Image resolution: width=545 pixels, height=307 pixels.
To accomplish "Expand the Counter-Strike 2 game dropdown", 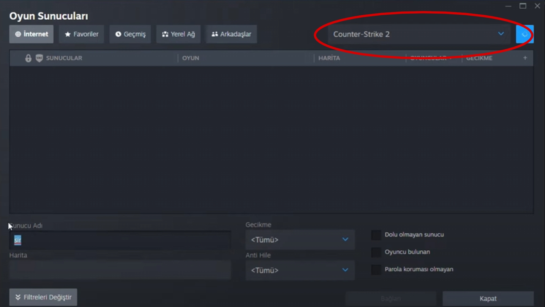I will [x=418, y=34].
